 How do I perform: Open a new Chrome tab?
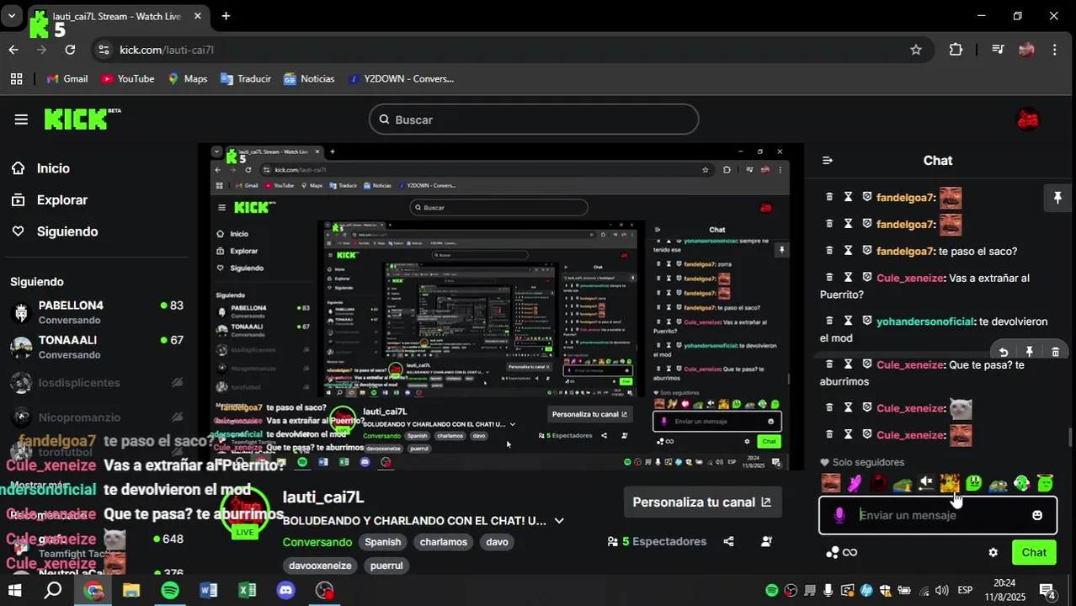point(226,16)
